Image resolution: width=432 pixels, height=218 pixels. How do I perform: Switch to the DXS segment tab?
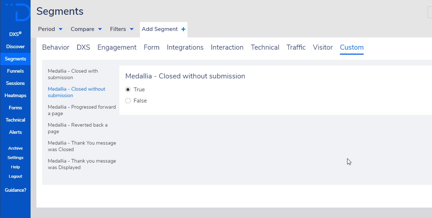coord(83,47)
